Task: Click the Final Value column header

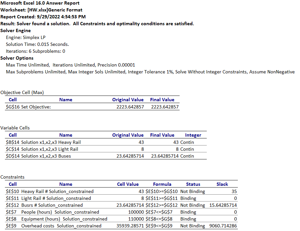Action: click(x=162, y=100)
